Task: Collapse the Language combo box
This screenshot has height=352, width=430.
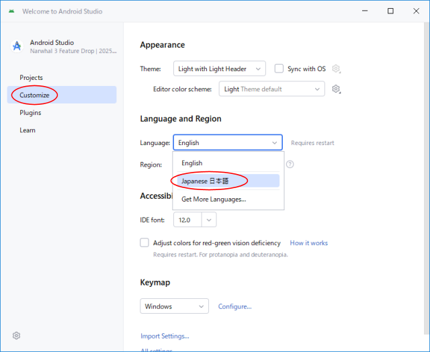Action: (228, 142)
